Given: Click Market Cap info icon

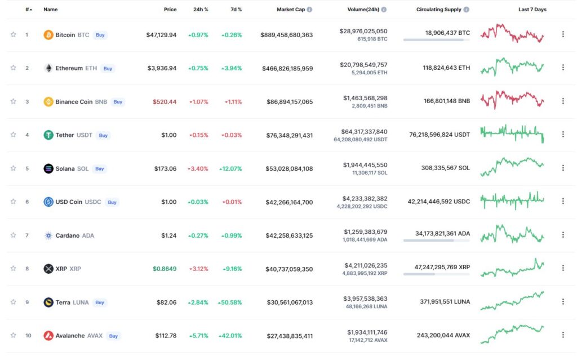Looking at the screenshot, I should point(309,10).
